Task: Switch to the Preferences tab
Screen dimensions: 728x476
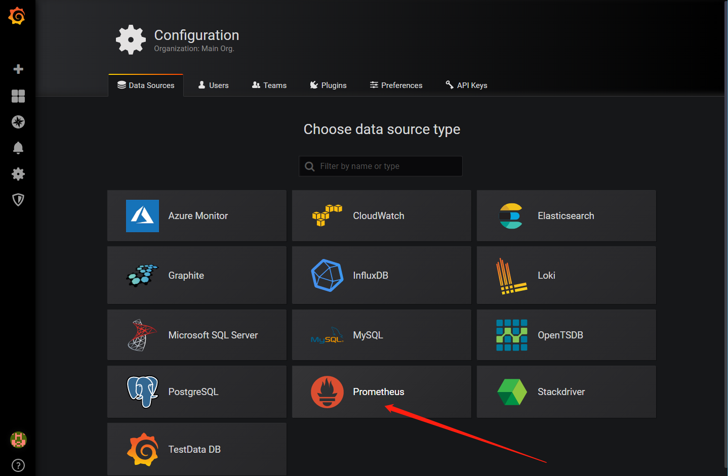Action: (x=396, y=85)
